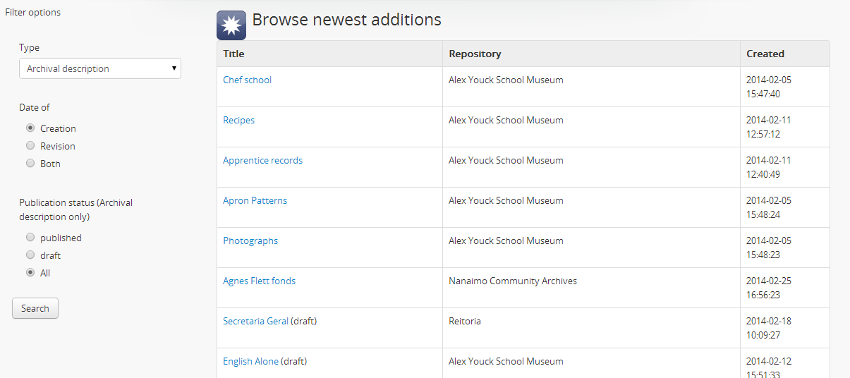This screenshot has width=850, height=378.
Task: Open the Recipes archival description
Action: [238, 120]
